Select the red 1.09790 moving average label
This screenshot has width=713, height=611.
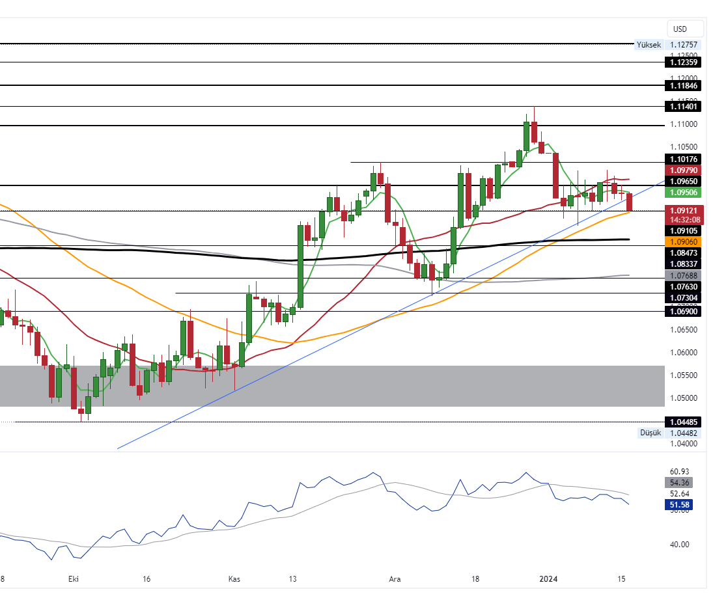pyautogui.click(x=683, y=170)
